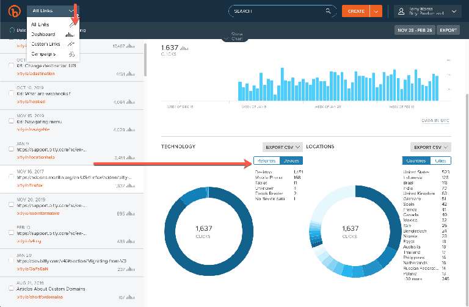Click the stats icon on the navigable link row

[131, 130]
